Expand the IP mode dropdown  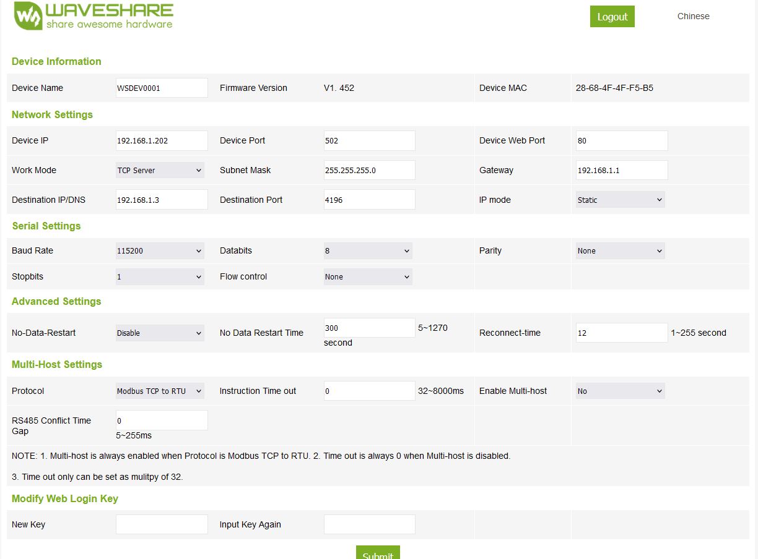coord(620,200)
